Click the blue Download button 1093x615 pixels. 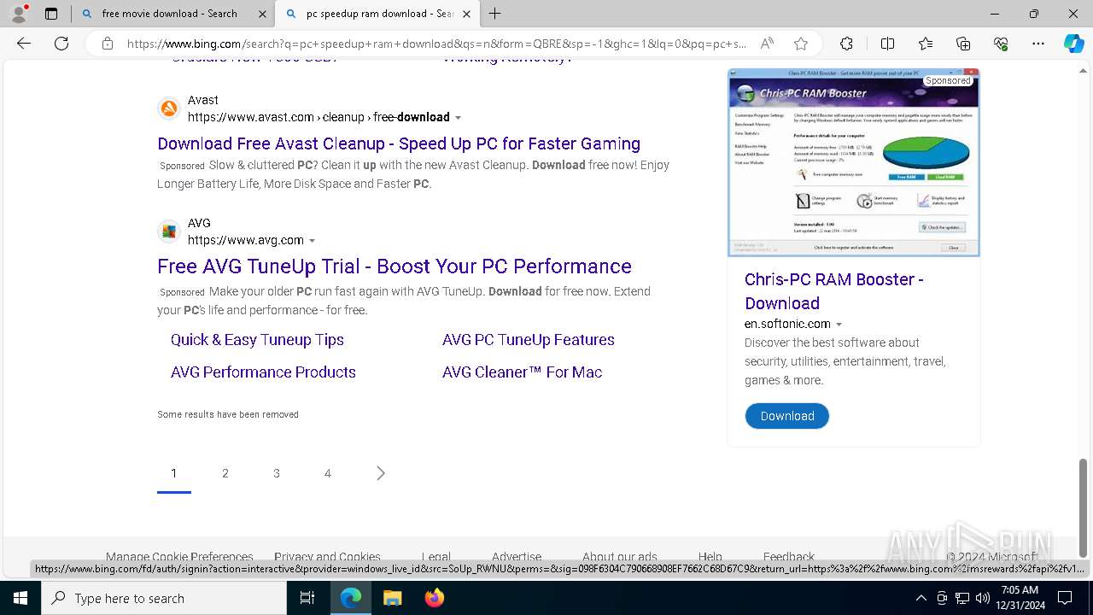[x=786, y=416]
